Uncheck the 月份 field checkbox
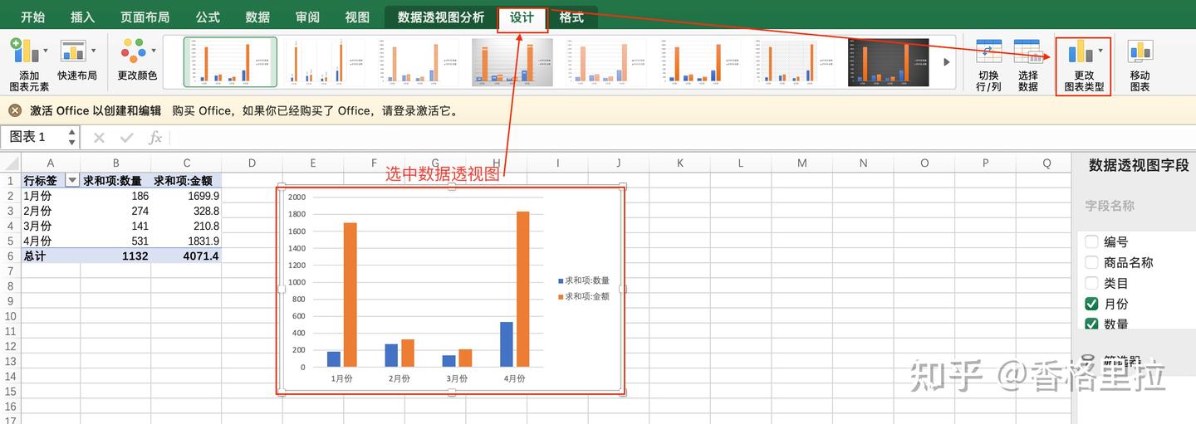This screenshot has height=424, width=1196. 1092,304
